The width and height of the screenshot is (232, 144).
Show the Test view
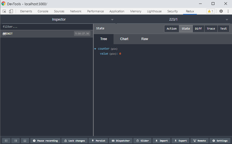tap(223, 29)
